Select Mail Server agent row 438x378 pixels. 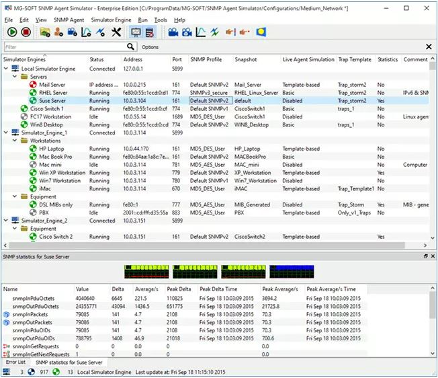[x=215, y=85]
